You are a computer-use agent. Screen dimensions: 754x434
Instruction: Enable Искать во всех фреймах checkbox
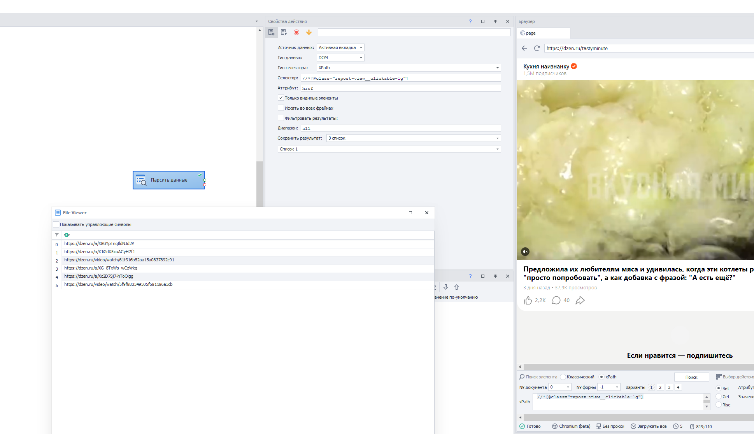281,108
